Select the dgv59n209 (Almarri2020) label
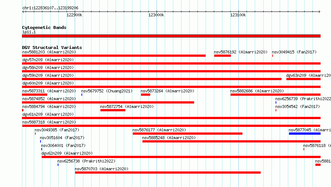The width and height of the screenshot is (331, 187). 48,75
